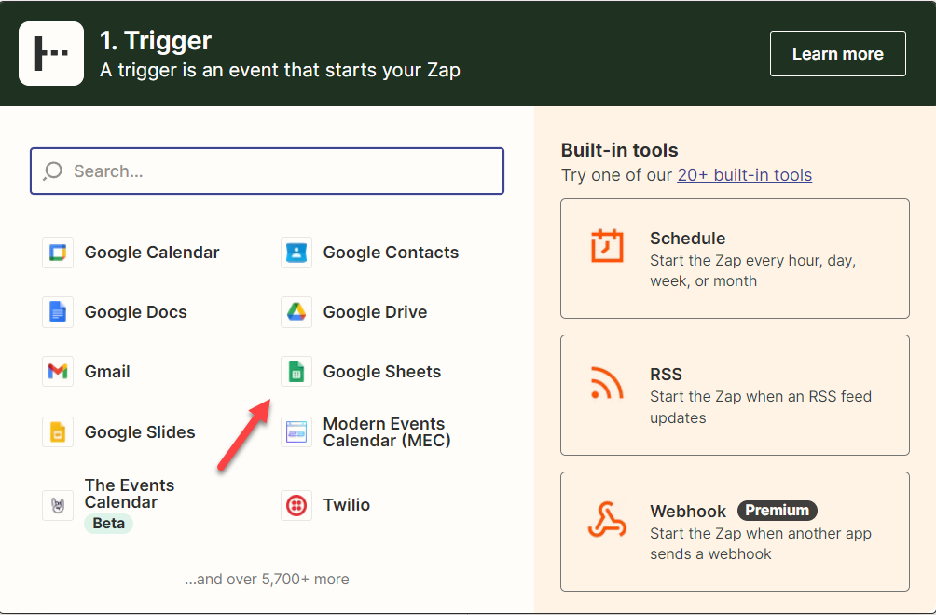Click the Premium badge on Webhook
The width and height of the screenshot is (936, 615).
pyautogui.click(x=778, y=510)
